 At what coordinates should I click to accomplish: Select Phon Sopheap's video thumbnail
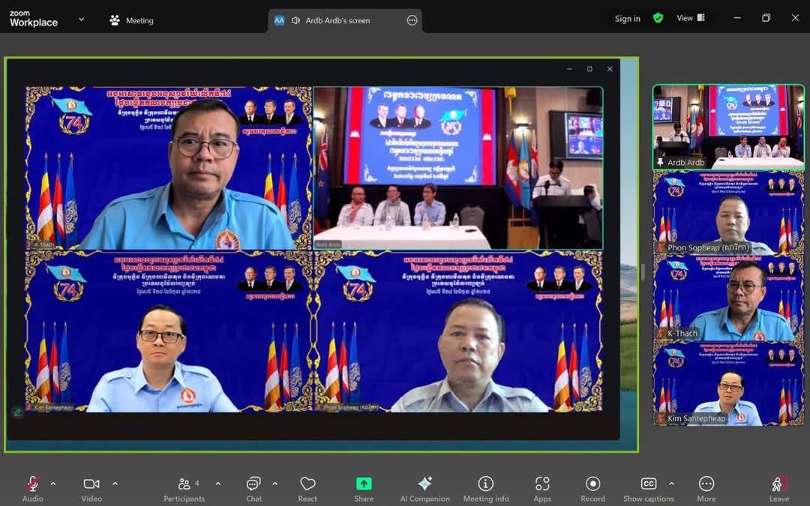(727, 212)
